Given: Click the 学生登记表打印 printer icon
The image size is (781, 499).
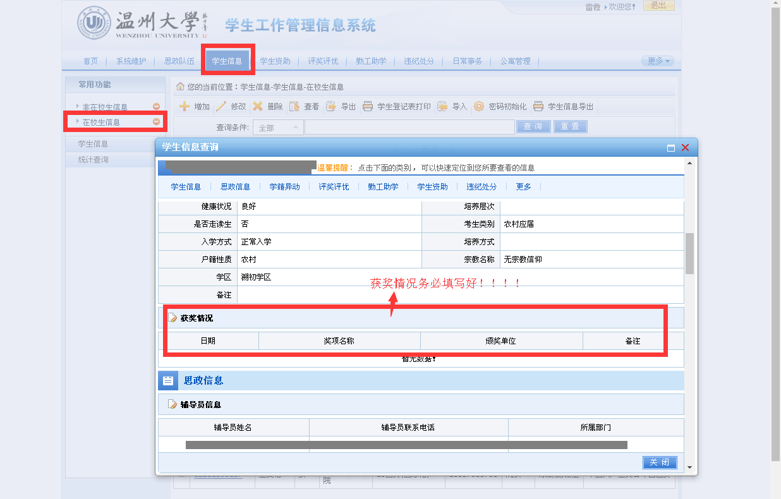Looking at the screenshot, I should 368,107.
